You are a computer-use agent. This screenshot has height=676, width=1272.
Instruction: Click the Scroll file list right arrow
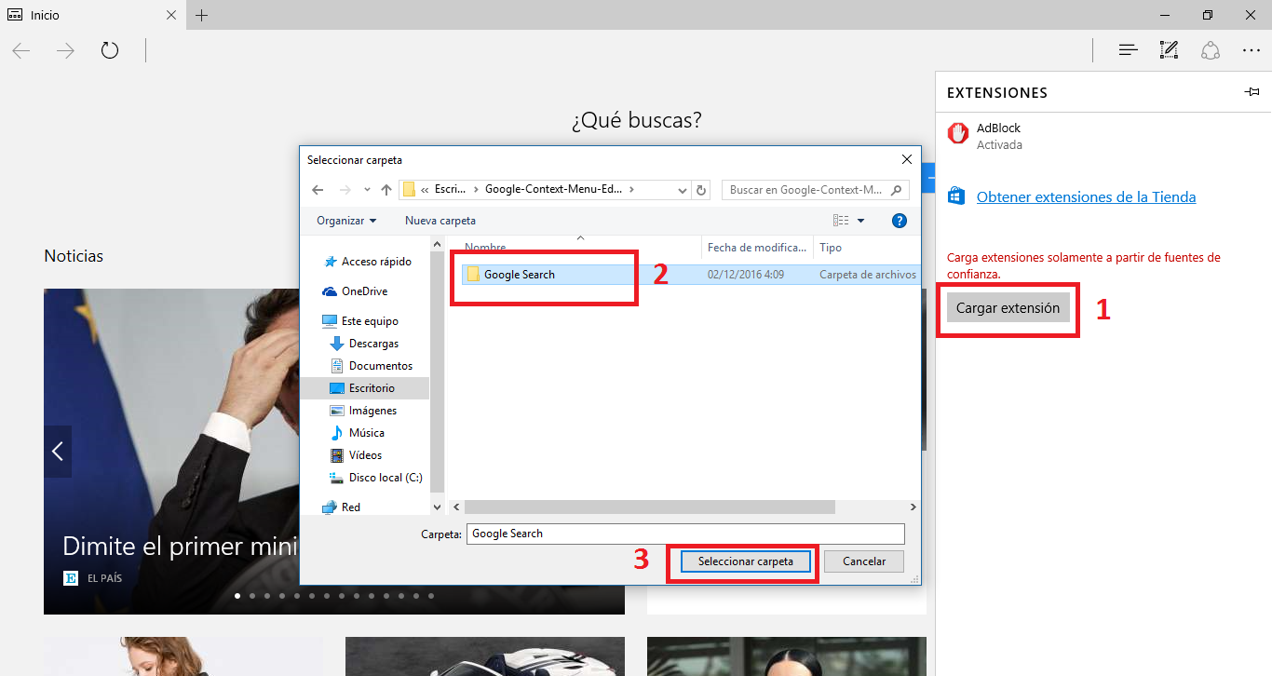[913, 507]
